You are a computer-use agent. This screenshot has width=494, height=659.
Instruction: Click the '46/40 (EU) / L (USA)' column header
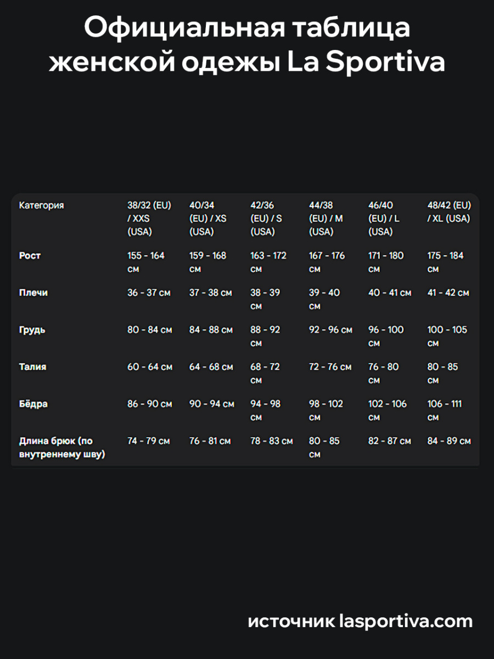point(384,219)
